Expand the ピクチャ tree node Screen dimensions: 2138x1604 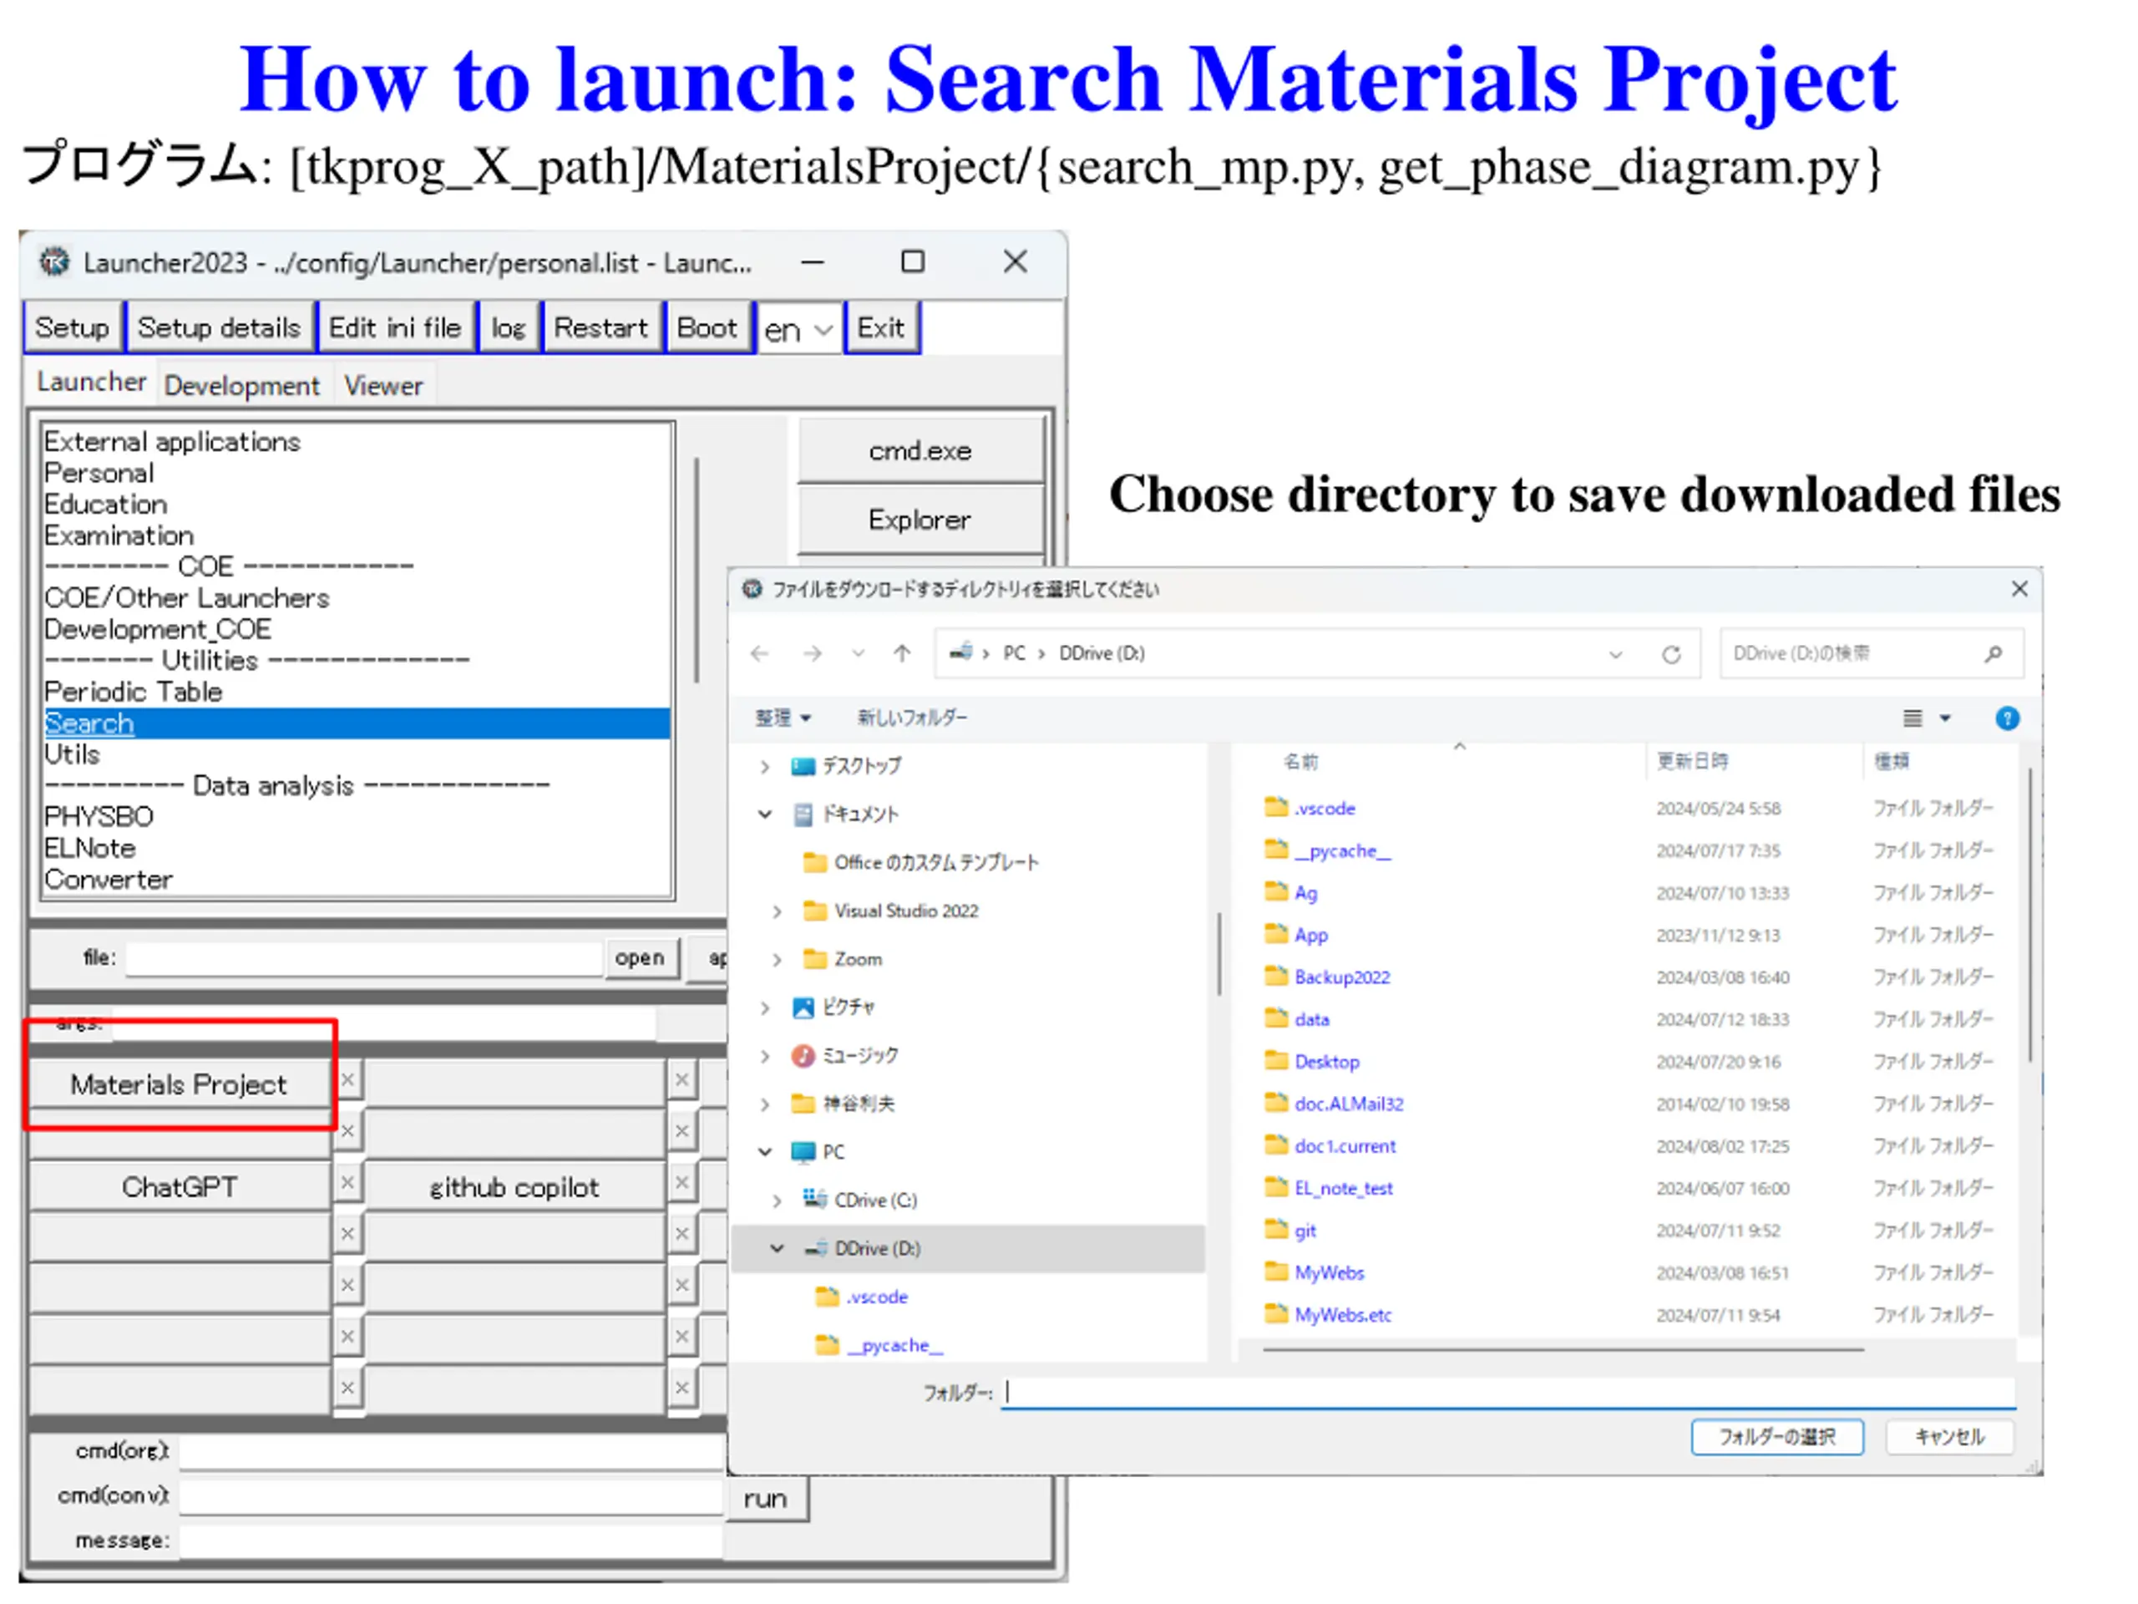[764, 1008]
